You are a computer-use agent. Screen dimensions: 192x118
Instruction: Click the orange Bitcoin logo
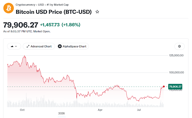click(9, 8)
